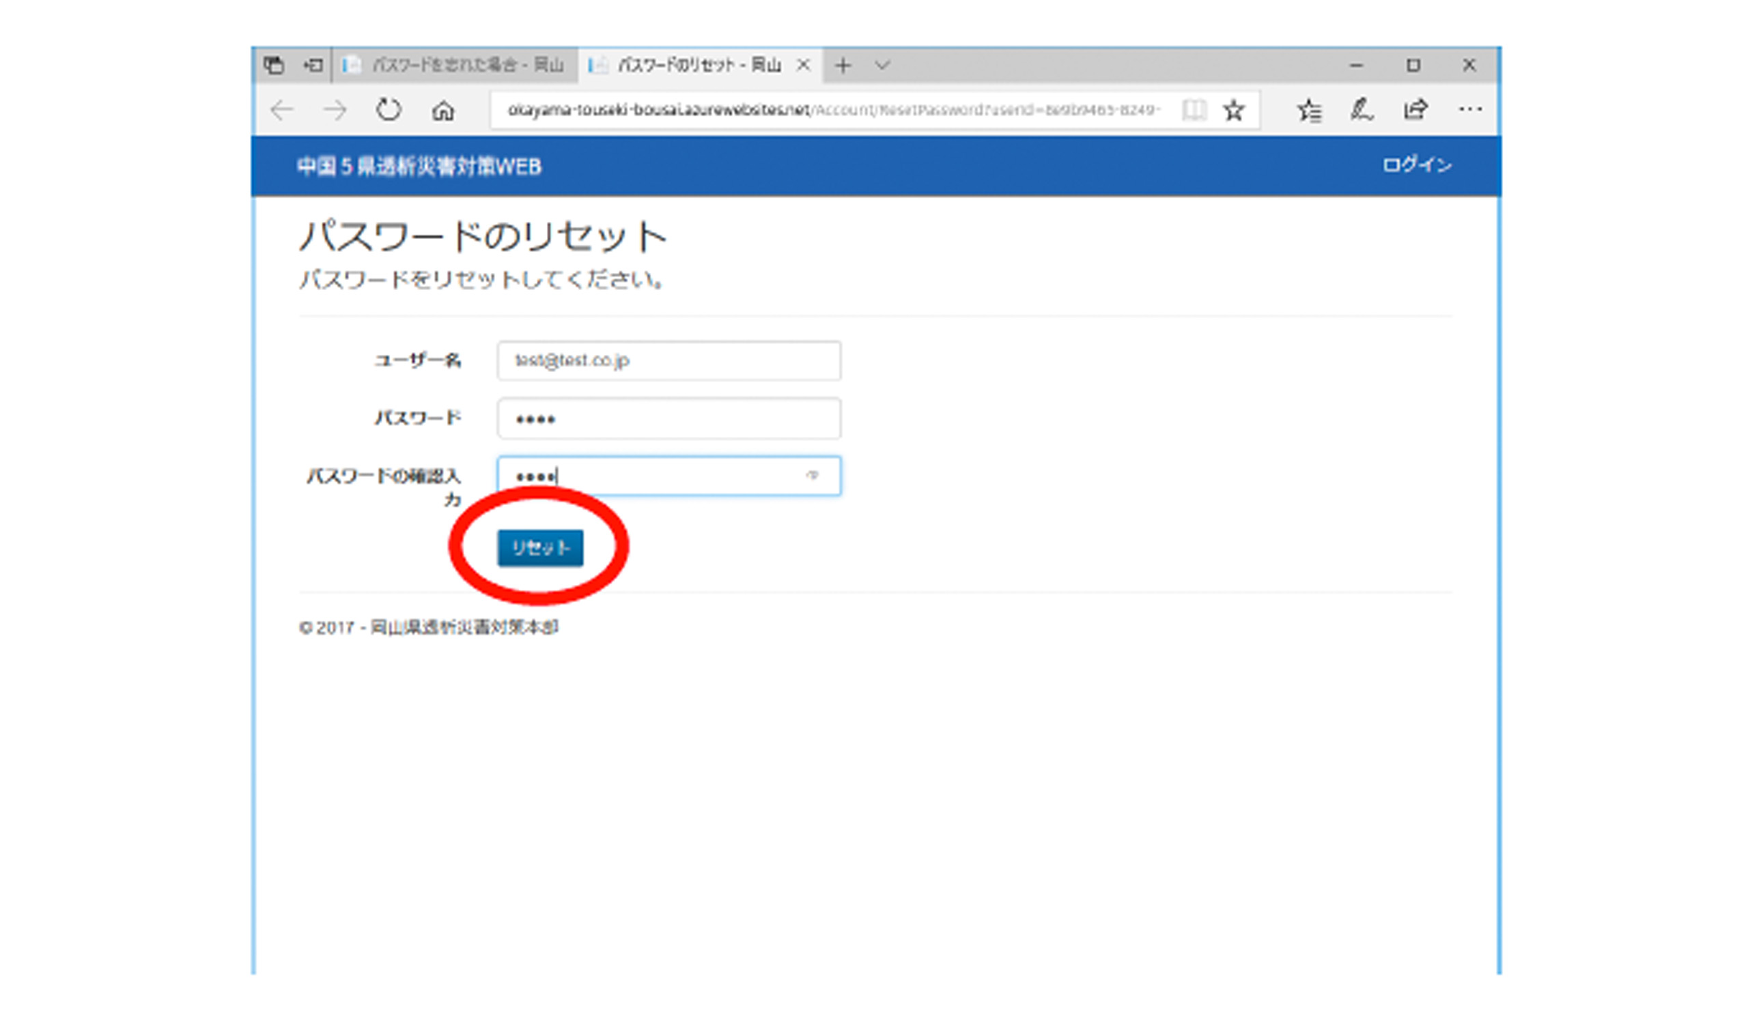This screenshot has height=1028, width=1748.
Task: Reveal password with eye icon
Action: 812,475
